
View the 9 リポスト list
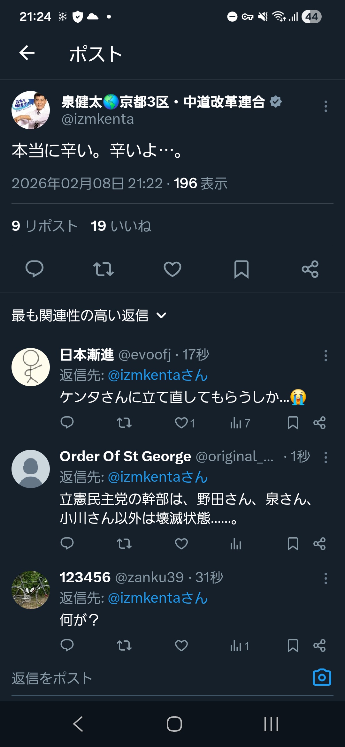point(45,226)
